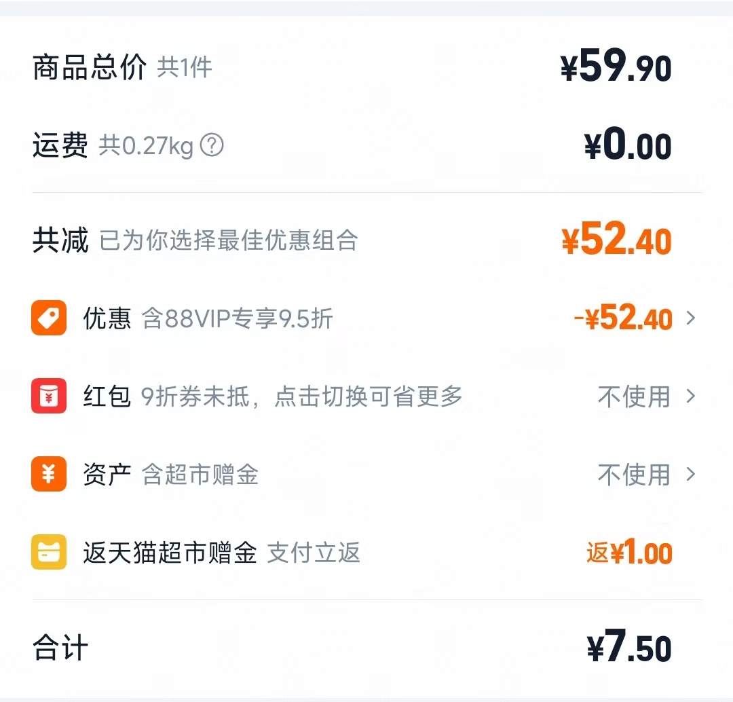Click the 资产 yellow ¥ asset icon

48,475
